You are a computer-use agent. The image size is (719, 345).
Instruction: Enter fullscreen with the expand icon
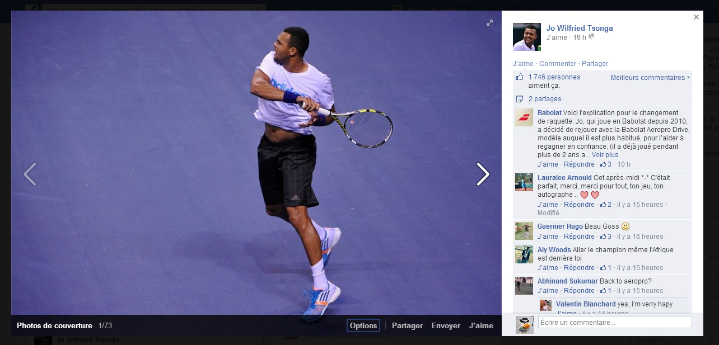[489, 23]
